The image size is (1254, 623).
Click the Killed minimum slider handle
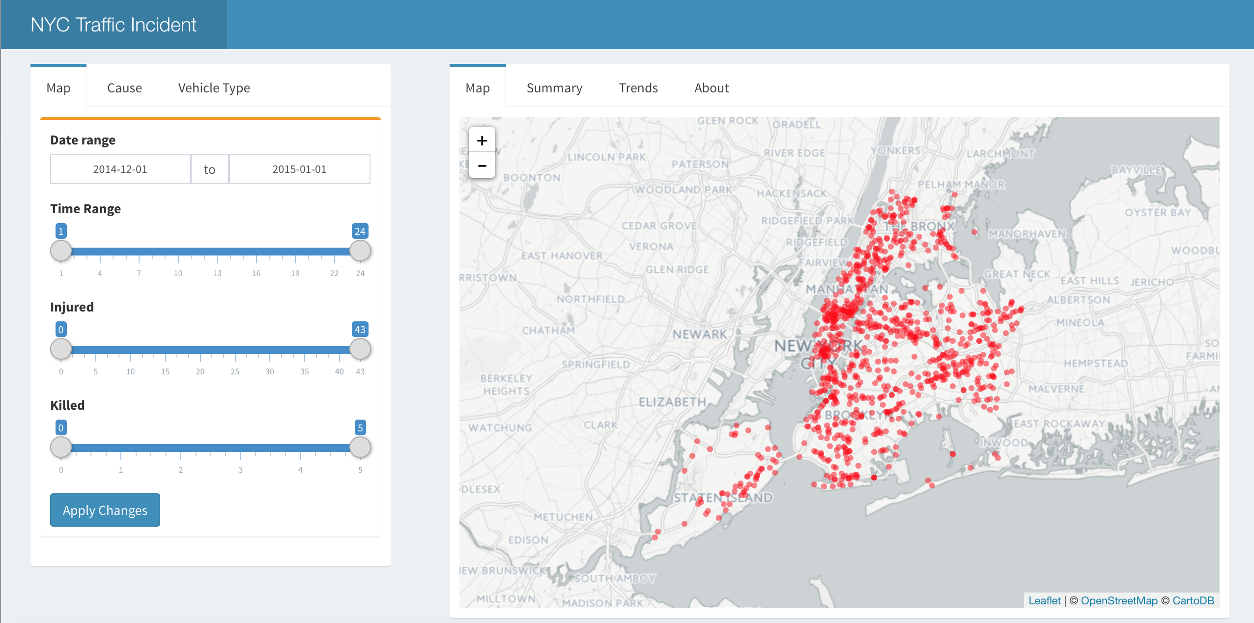click(x=61, y=448)
